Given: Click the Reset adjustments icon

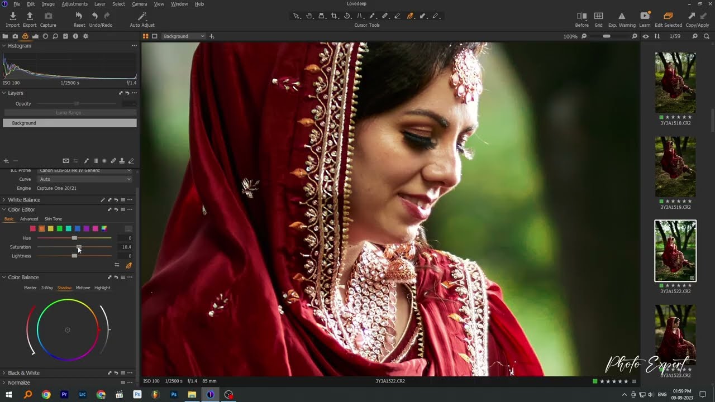Looking at the screenshot, I should pos(79,16).
